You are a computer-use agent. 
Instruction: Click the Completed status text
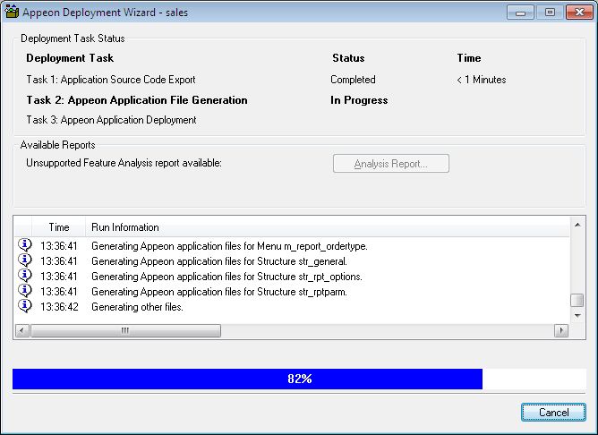click(x=353, y=80)
